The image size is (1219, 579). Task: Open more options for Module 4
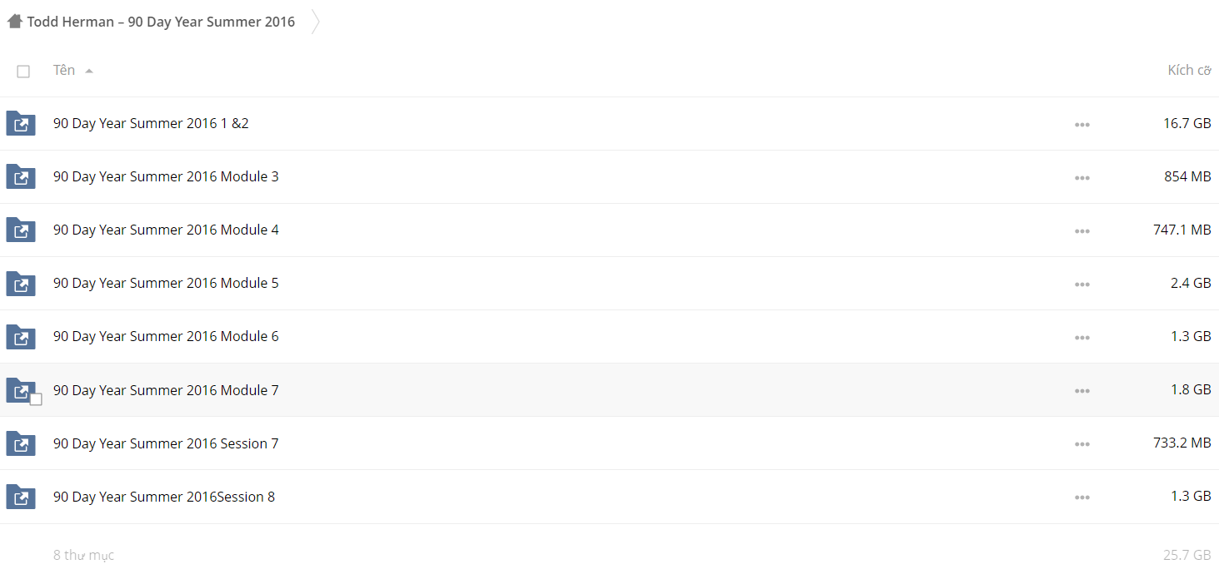tap(1082, 231)
